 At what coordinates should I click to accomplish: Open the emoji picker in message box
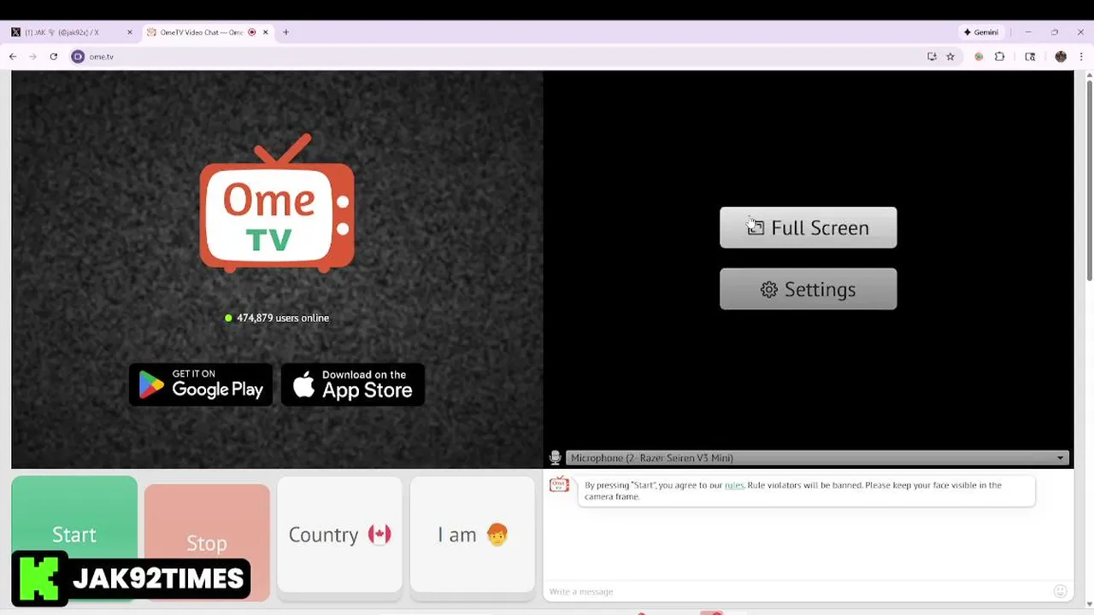click(x=1060, y=591)
